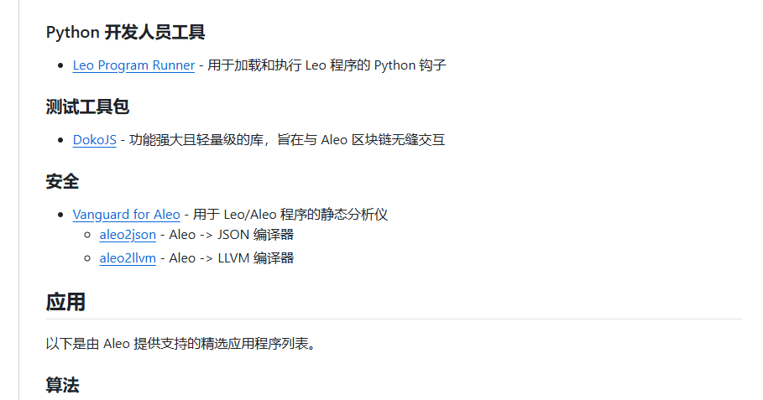Screen dimensions: 763x400
Task: Click the Python 开发人员工具 heading
Action: point(126,33)
